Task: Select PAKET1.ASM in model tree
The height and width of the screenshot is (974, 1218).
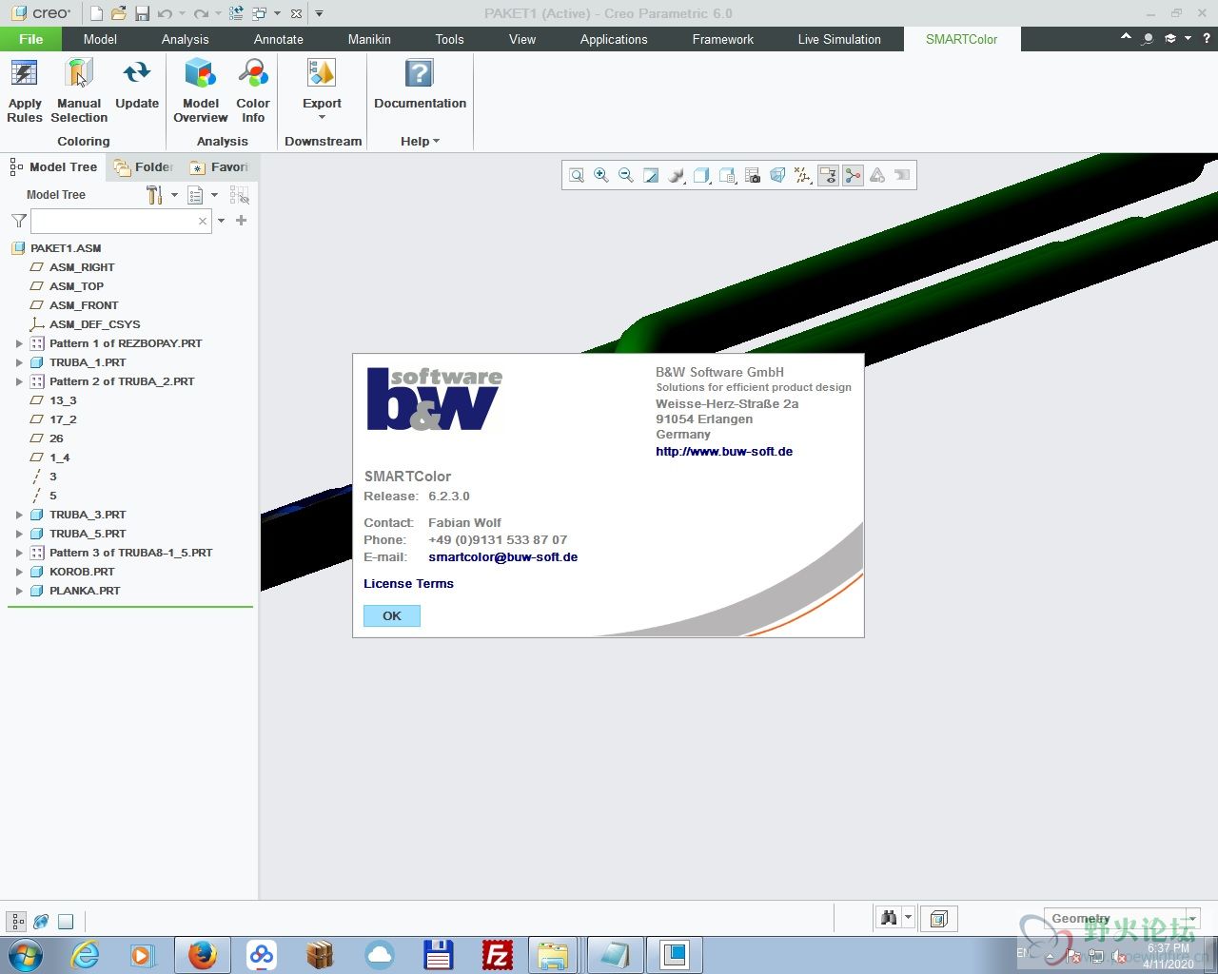Action: point(66,248)
